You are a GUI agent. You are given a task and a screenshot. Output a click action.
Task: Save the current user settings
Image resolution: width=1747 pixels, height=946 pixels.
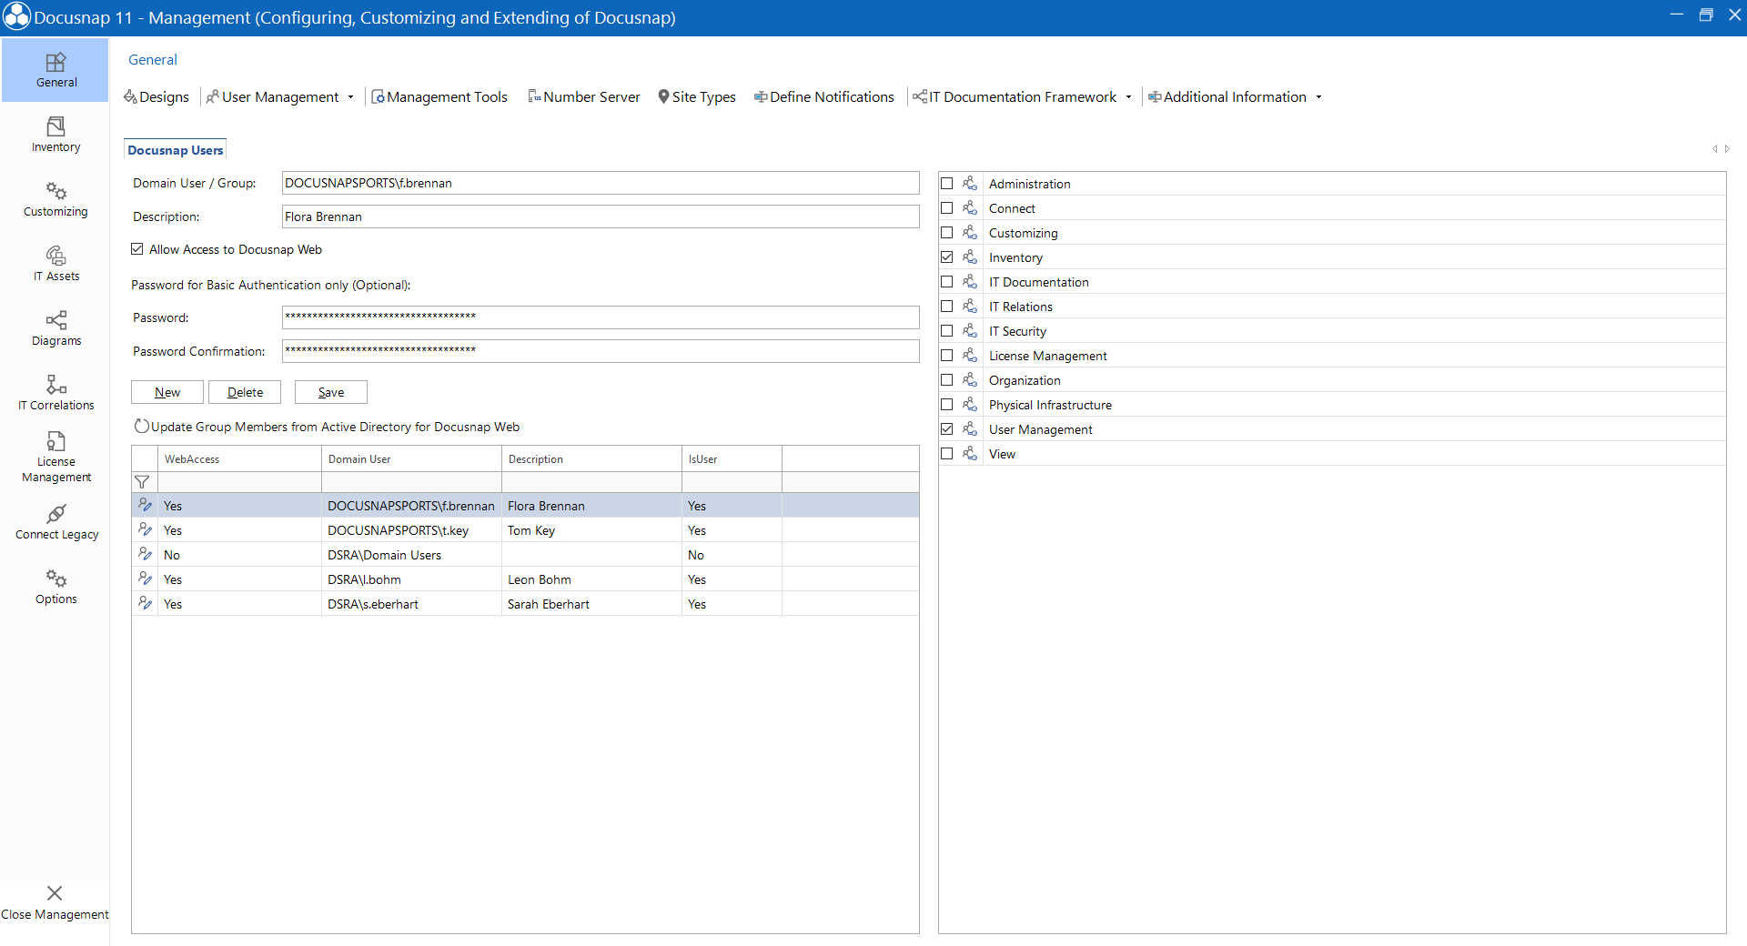point(330,392)
